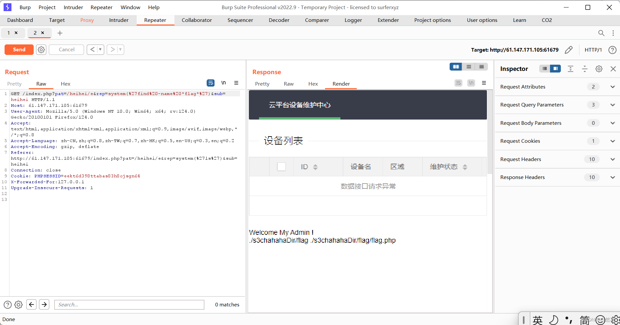Screen dimensions: 620x325
Task: Open the Project options tab
Action: click(x=433, y=20)
